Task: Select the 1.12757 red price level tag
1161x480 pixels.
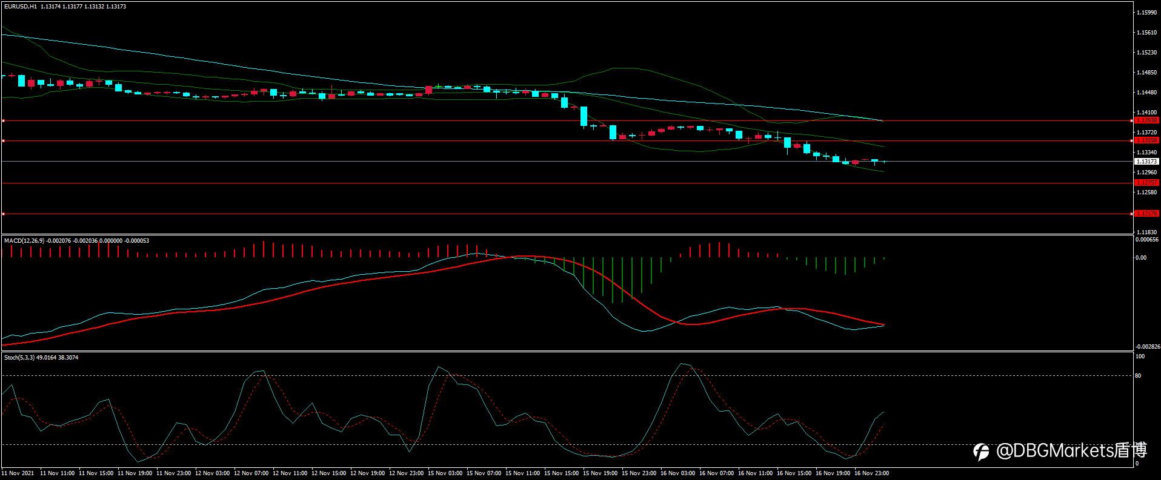Action: (x=1146, y=183)
